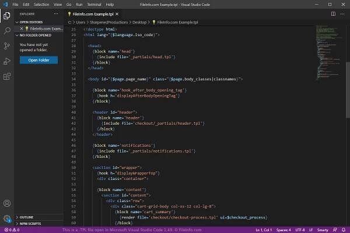
Task: Click the header id line 40
Action: pyautogui.click(x=115, y=112)
